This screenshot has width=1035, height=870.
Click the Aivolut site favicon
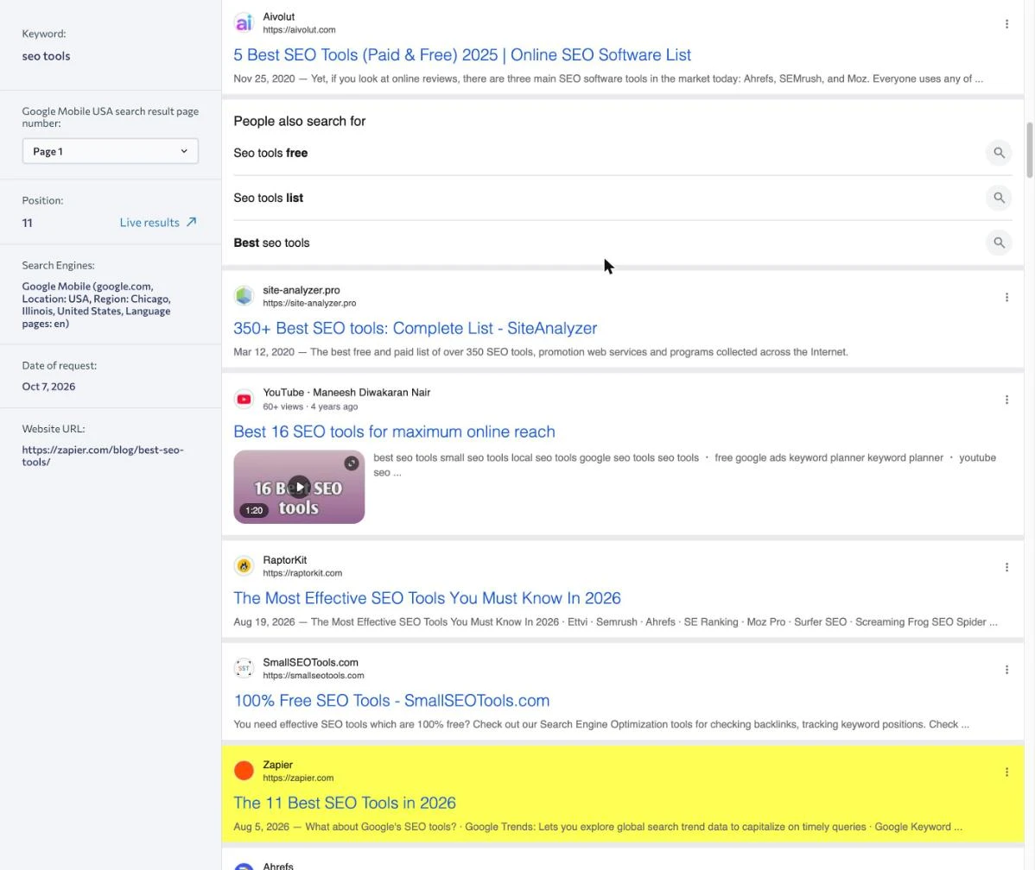coord(244,22)
